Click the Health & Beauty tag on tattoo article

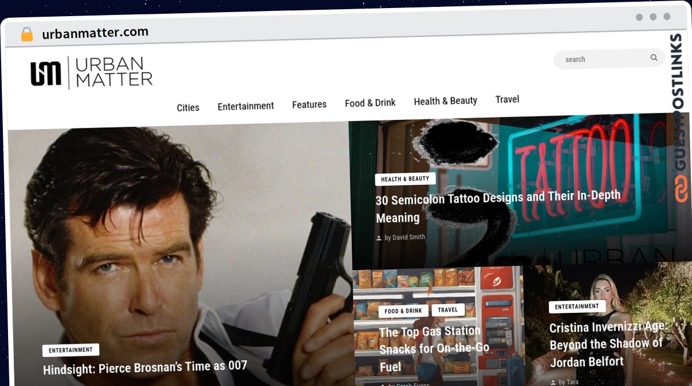click(x=405, y=179)
